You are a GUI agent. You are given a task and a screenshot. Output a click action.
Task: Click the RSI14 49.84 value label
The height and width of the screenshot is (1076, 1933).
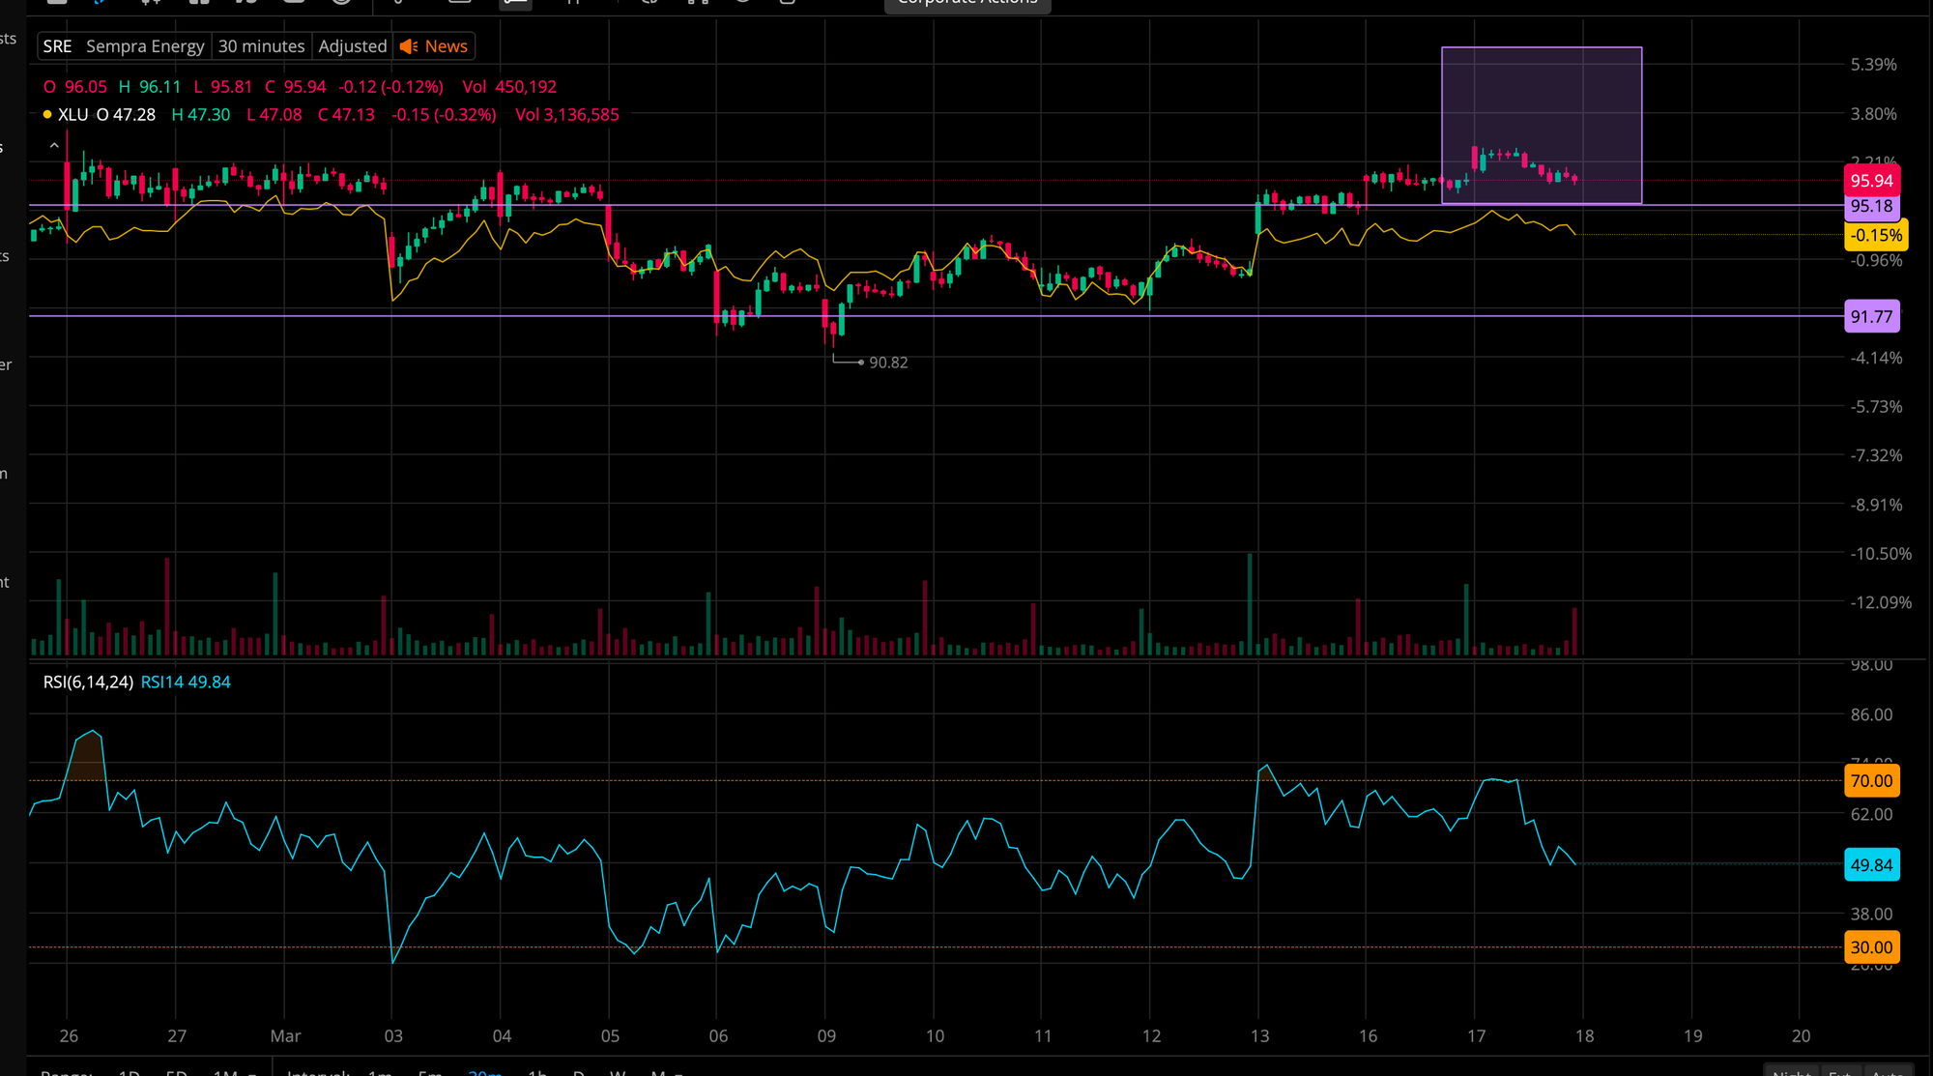coord(186,682)
